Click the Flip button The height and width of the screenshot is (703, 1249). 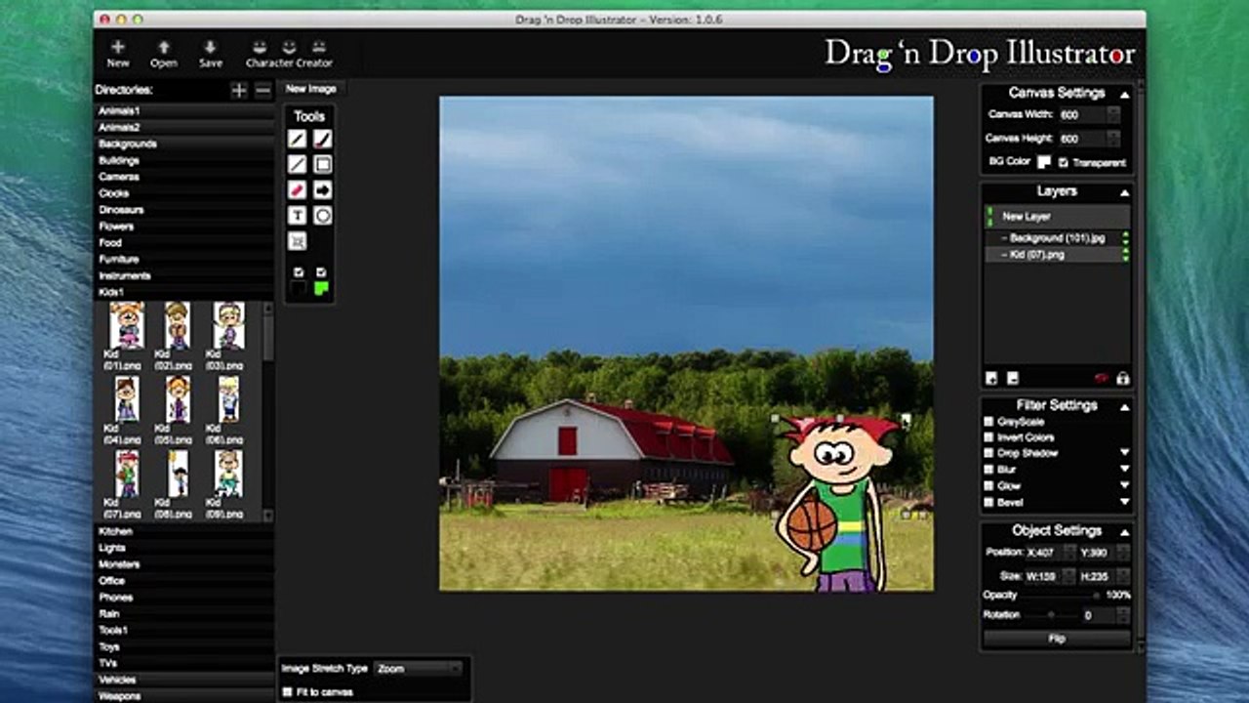(1057, 639)
